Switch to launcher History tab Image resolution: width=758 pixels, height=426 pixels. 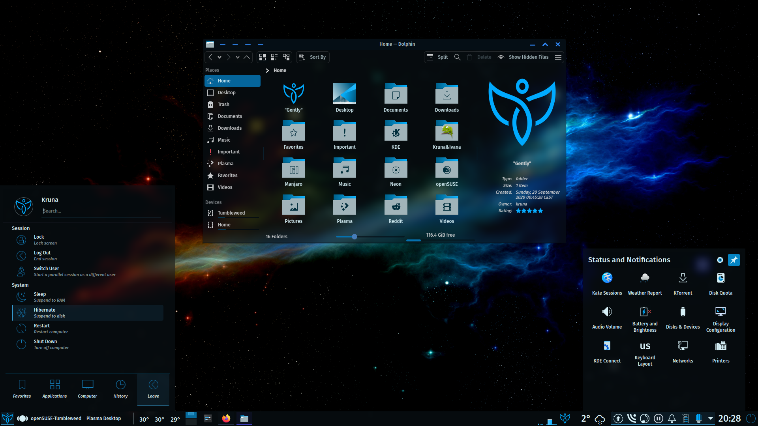tap(120, 389)
